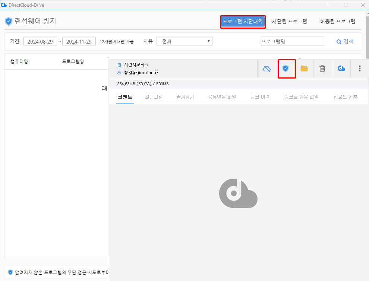Switch to 차단된 프로그램 tab
The image size is (369, 281).
(x=289, y=22)
